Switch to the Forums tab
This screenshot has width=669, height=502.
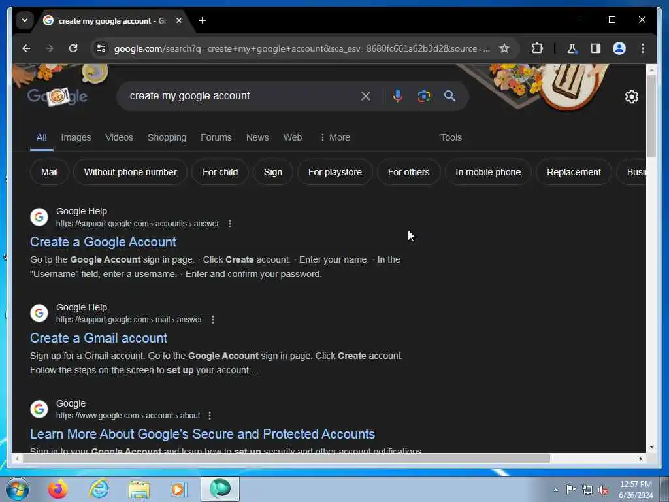tap(216, 137)
